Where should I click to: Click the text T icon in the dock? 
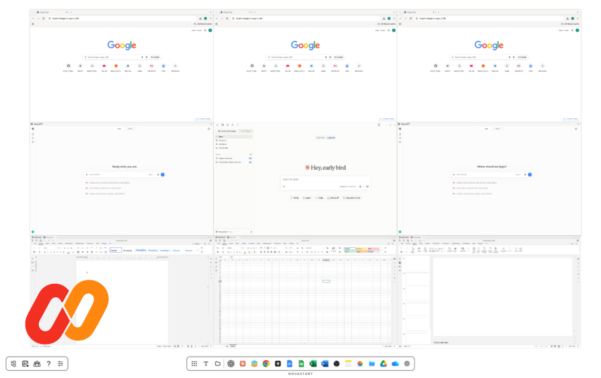pos(206,364)
